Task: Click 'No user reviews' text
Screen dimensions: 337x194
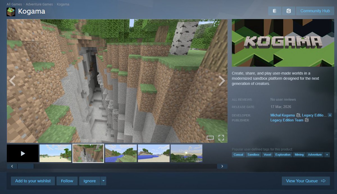Action: pos(283,99)
